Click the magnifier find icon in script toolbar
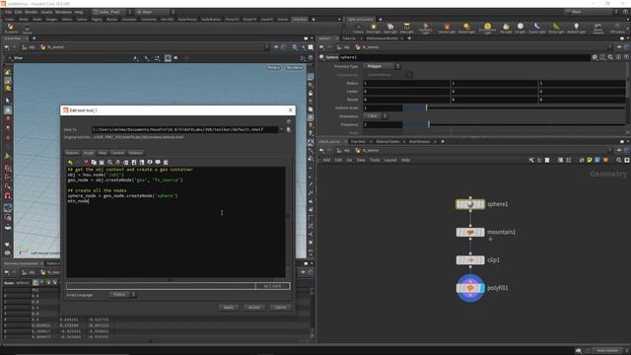The image size is (631, 355). [109, 162]
